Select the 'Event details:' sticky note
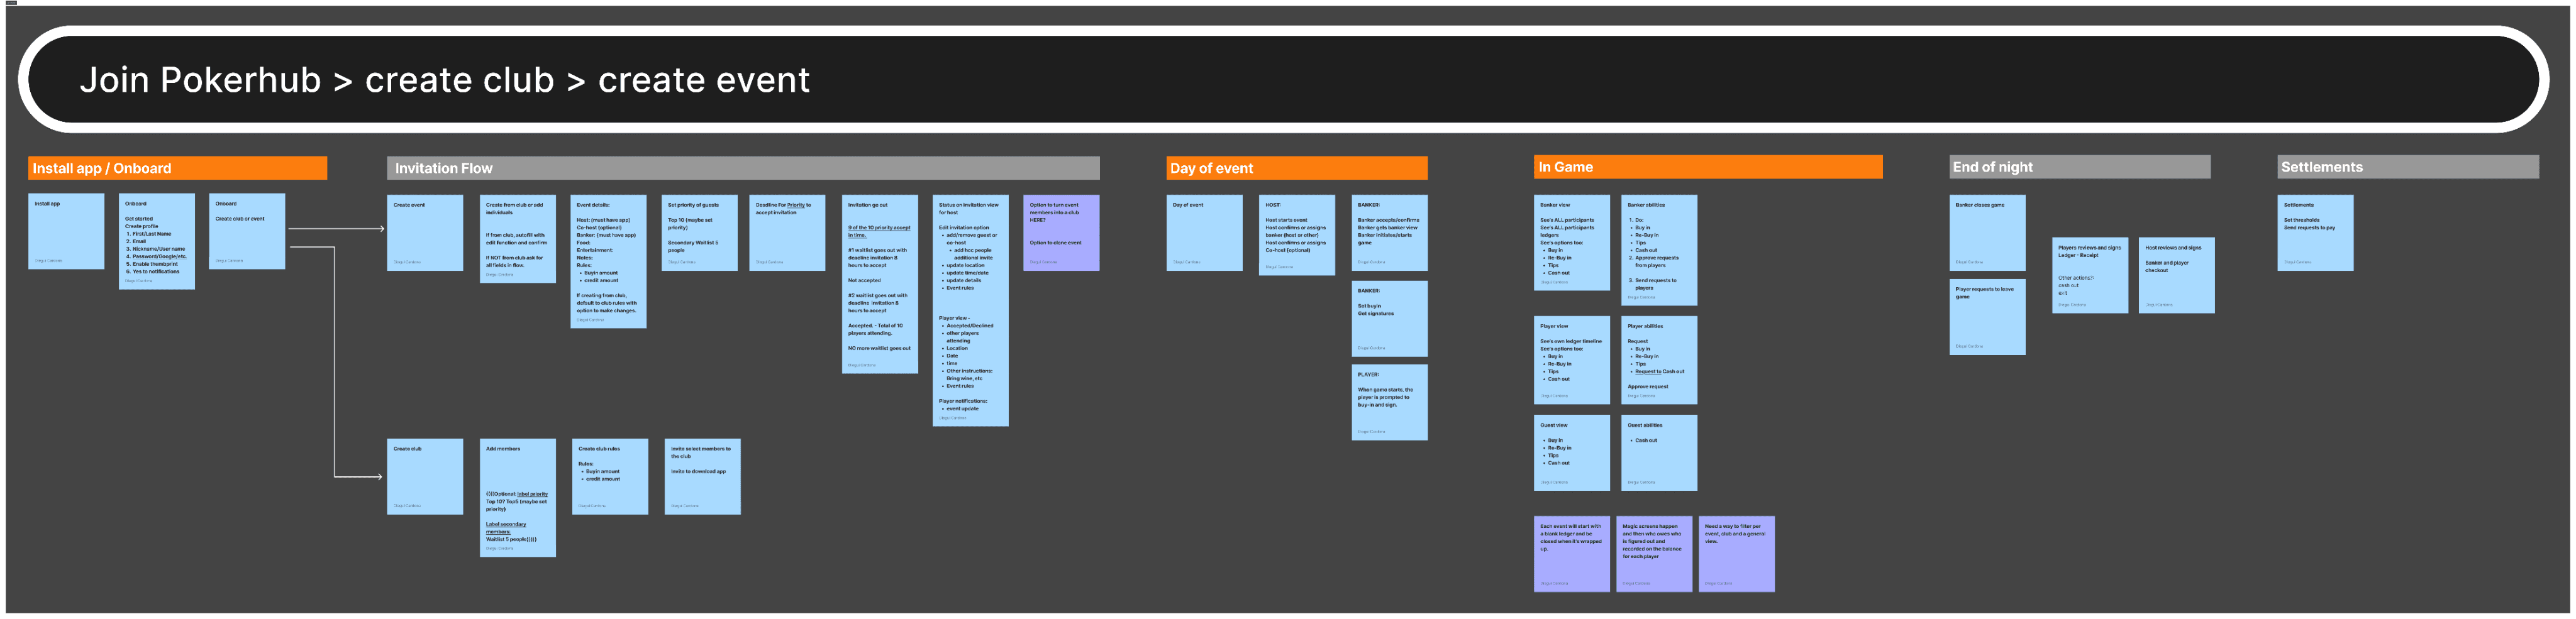2576x619 pixels. [608, 261]
